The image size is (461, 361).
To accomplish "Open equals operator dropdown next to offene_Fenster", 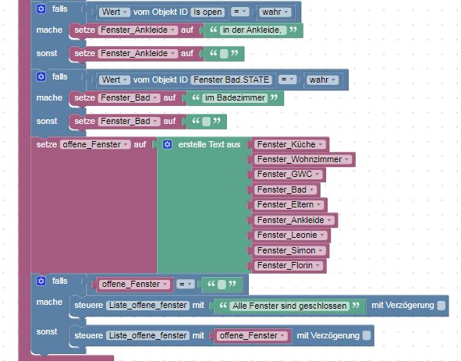I will click(x=185, y=284).
